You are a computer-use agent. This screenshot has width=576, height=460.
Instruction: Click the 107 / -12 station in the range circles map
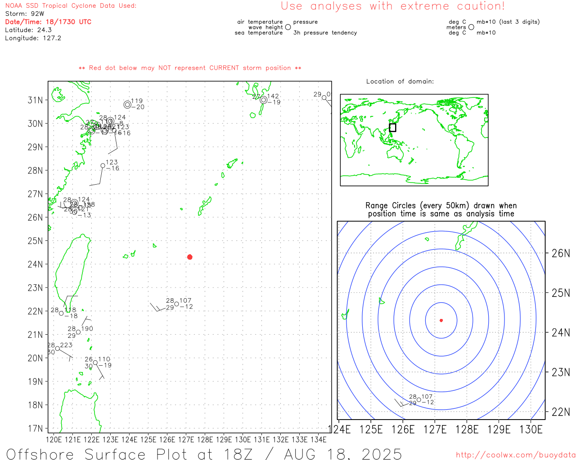[x=419, y=400]
